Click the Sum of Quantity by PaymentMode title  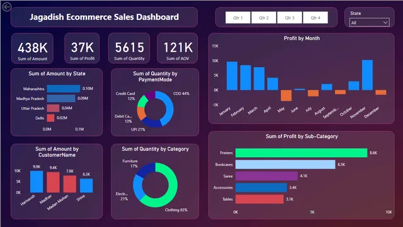[x=156, y=77]
